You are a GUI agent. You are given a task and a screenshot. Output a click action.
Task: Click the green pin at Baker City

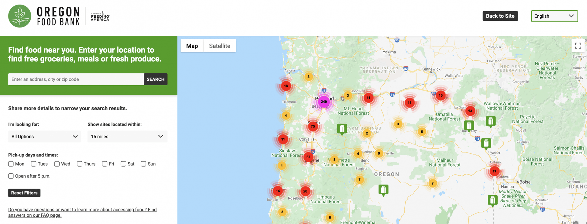(469, 126)
